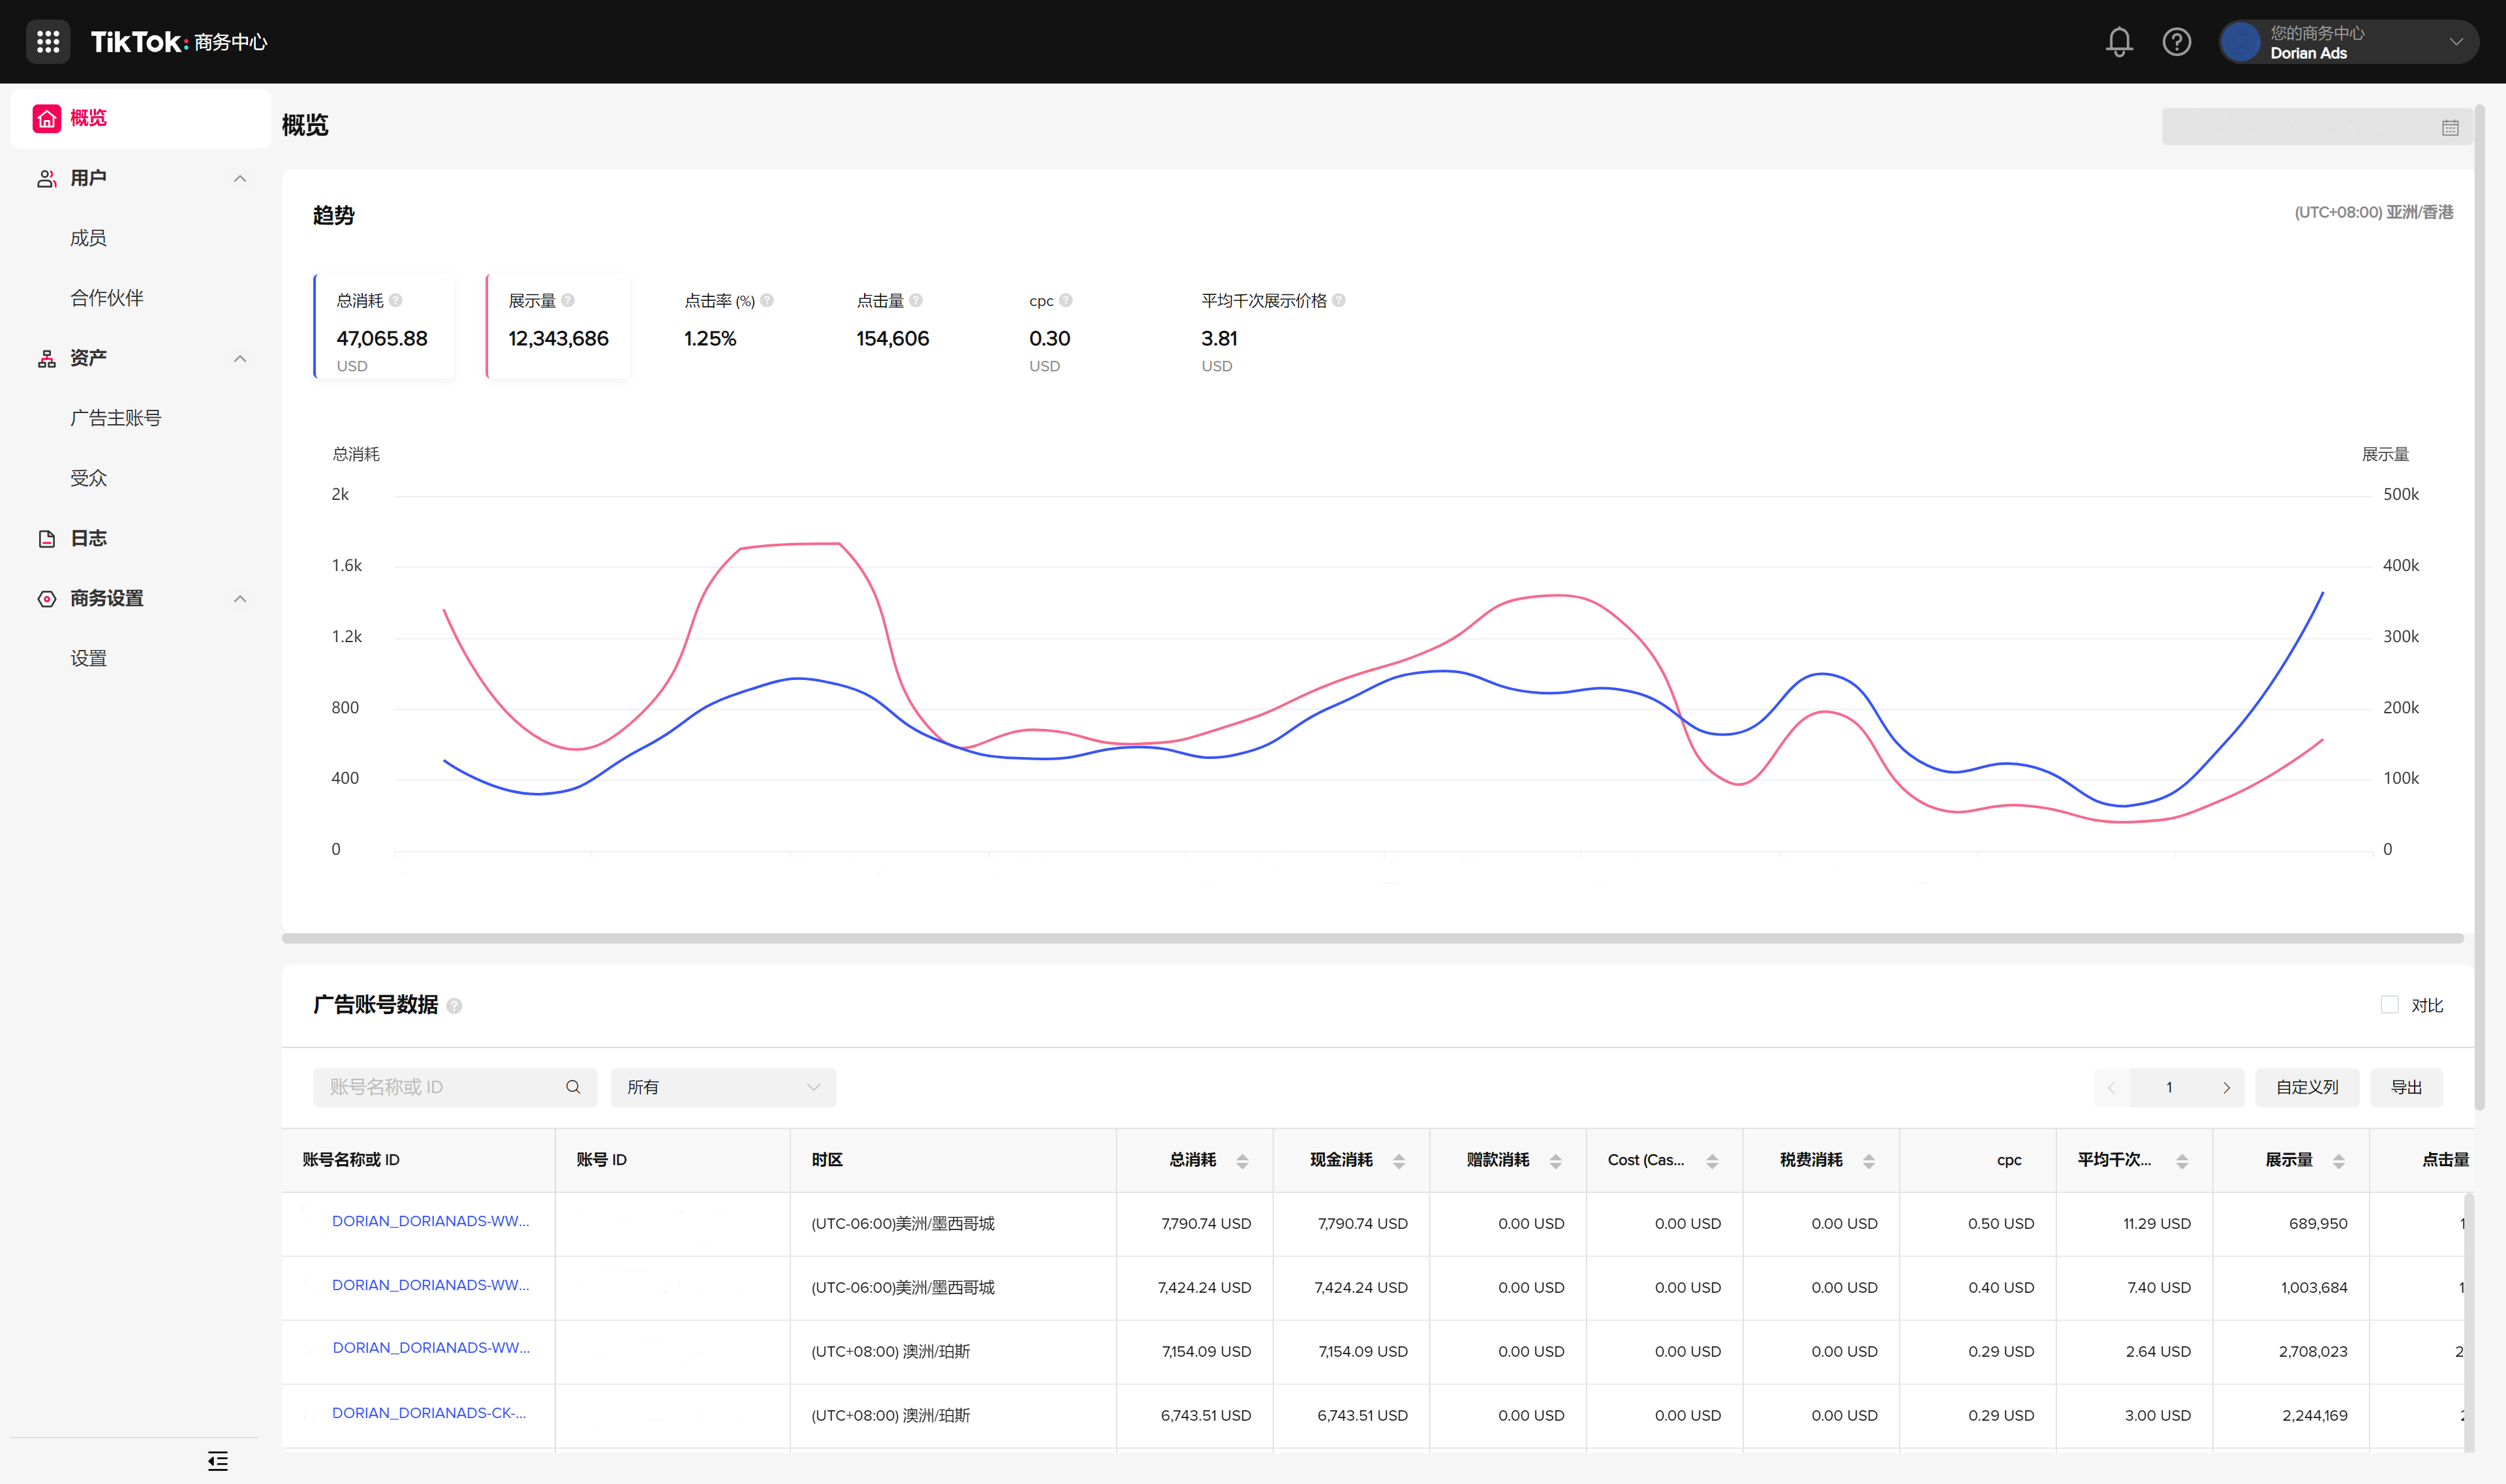Enable the 对比 checkbox

(x=2389, y=1004)
